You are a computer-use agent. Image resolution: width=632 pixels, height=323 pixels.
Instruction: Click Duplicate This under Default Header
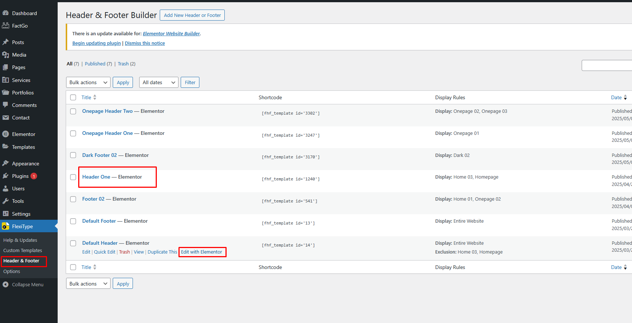(x=162, y=252)
